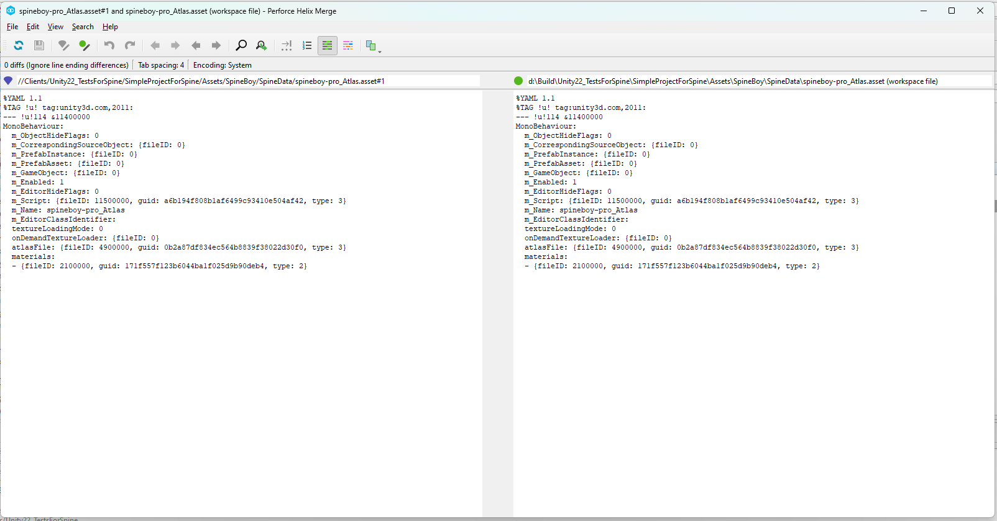The width and height of the screenshot is (997, 521).
Task: Click the Save (floppy disk) icon
Action: (39, 45)
